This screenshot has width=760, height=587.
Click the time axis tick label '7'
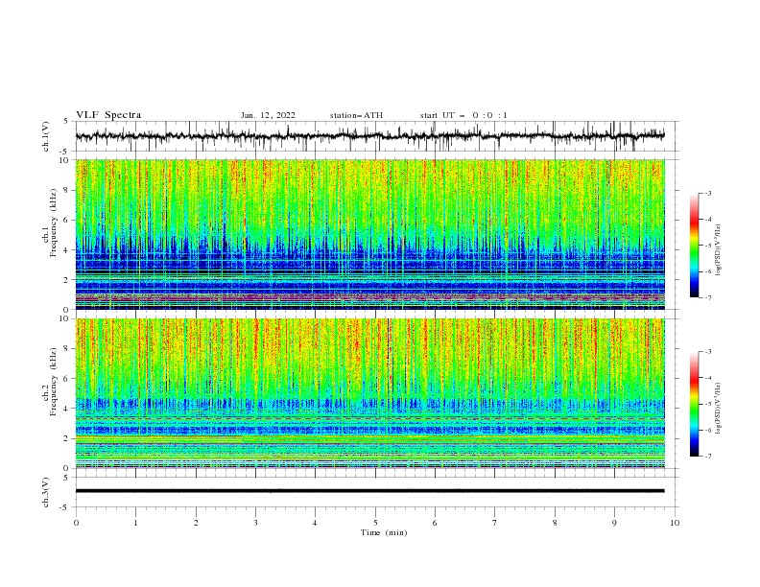pyautogui.click(x=495, y=523)
